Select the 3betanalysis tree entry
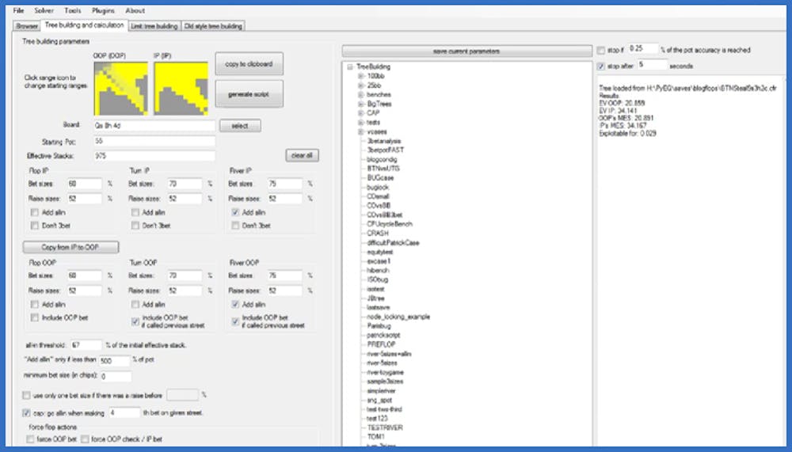This screenshot has width=792, height=452. click(384, 141)
